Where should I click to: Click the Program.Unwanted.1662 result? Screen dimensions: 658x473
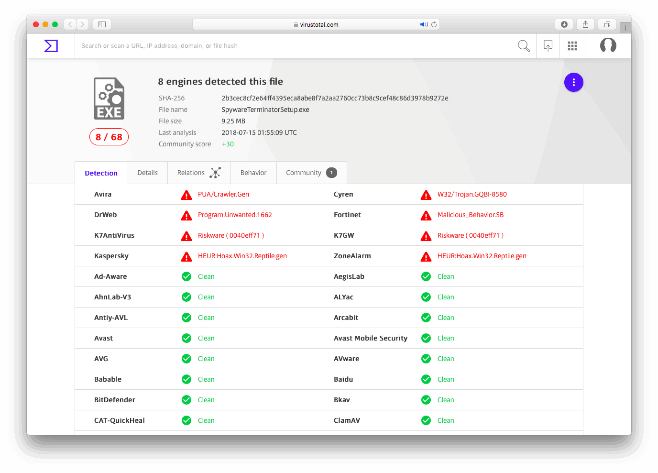coord(235,215)
